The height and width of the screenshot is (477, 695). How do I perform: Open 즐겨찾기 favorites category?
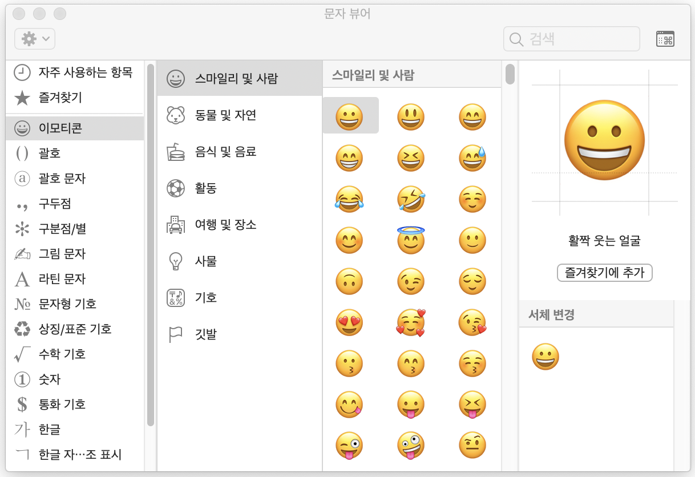click(75, 98)
